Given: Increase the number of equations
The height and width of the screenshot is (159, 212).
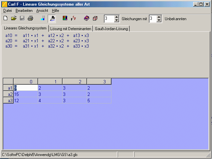Looking at the screenshot, I should 116,17.
